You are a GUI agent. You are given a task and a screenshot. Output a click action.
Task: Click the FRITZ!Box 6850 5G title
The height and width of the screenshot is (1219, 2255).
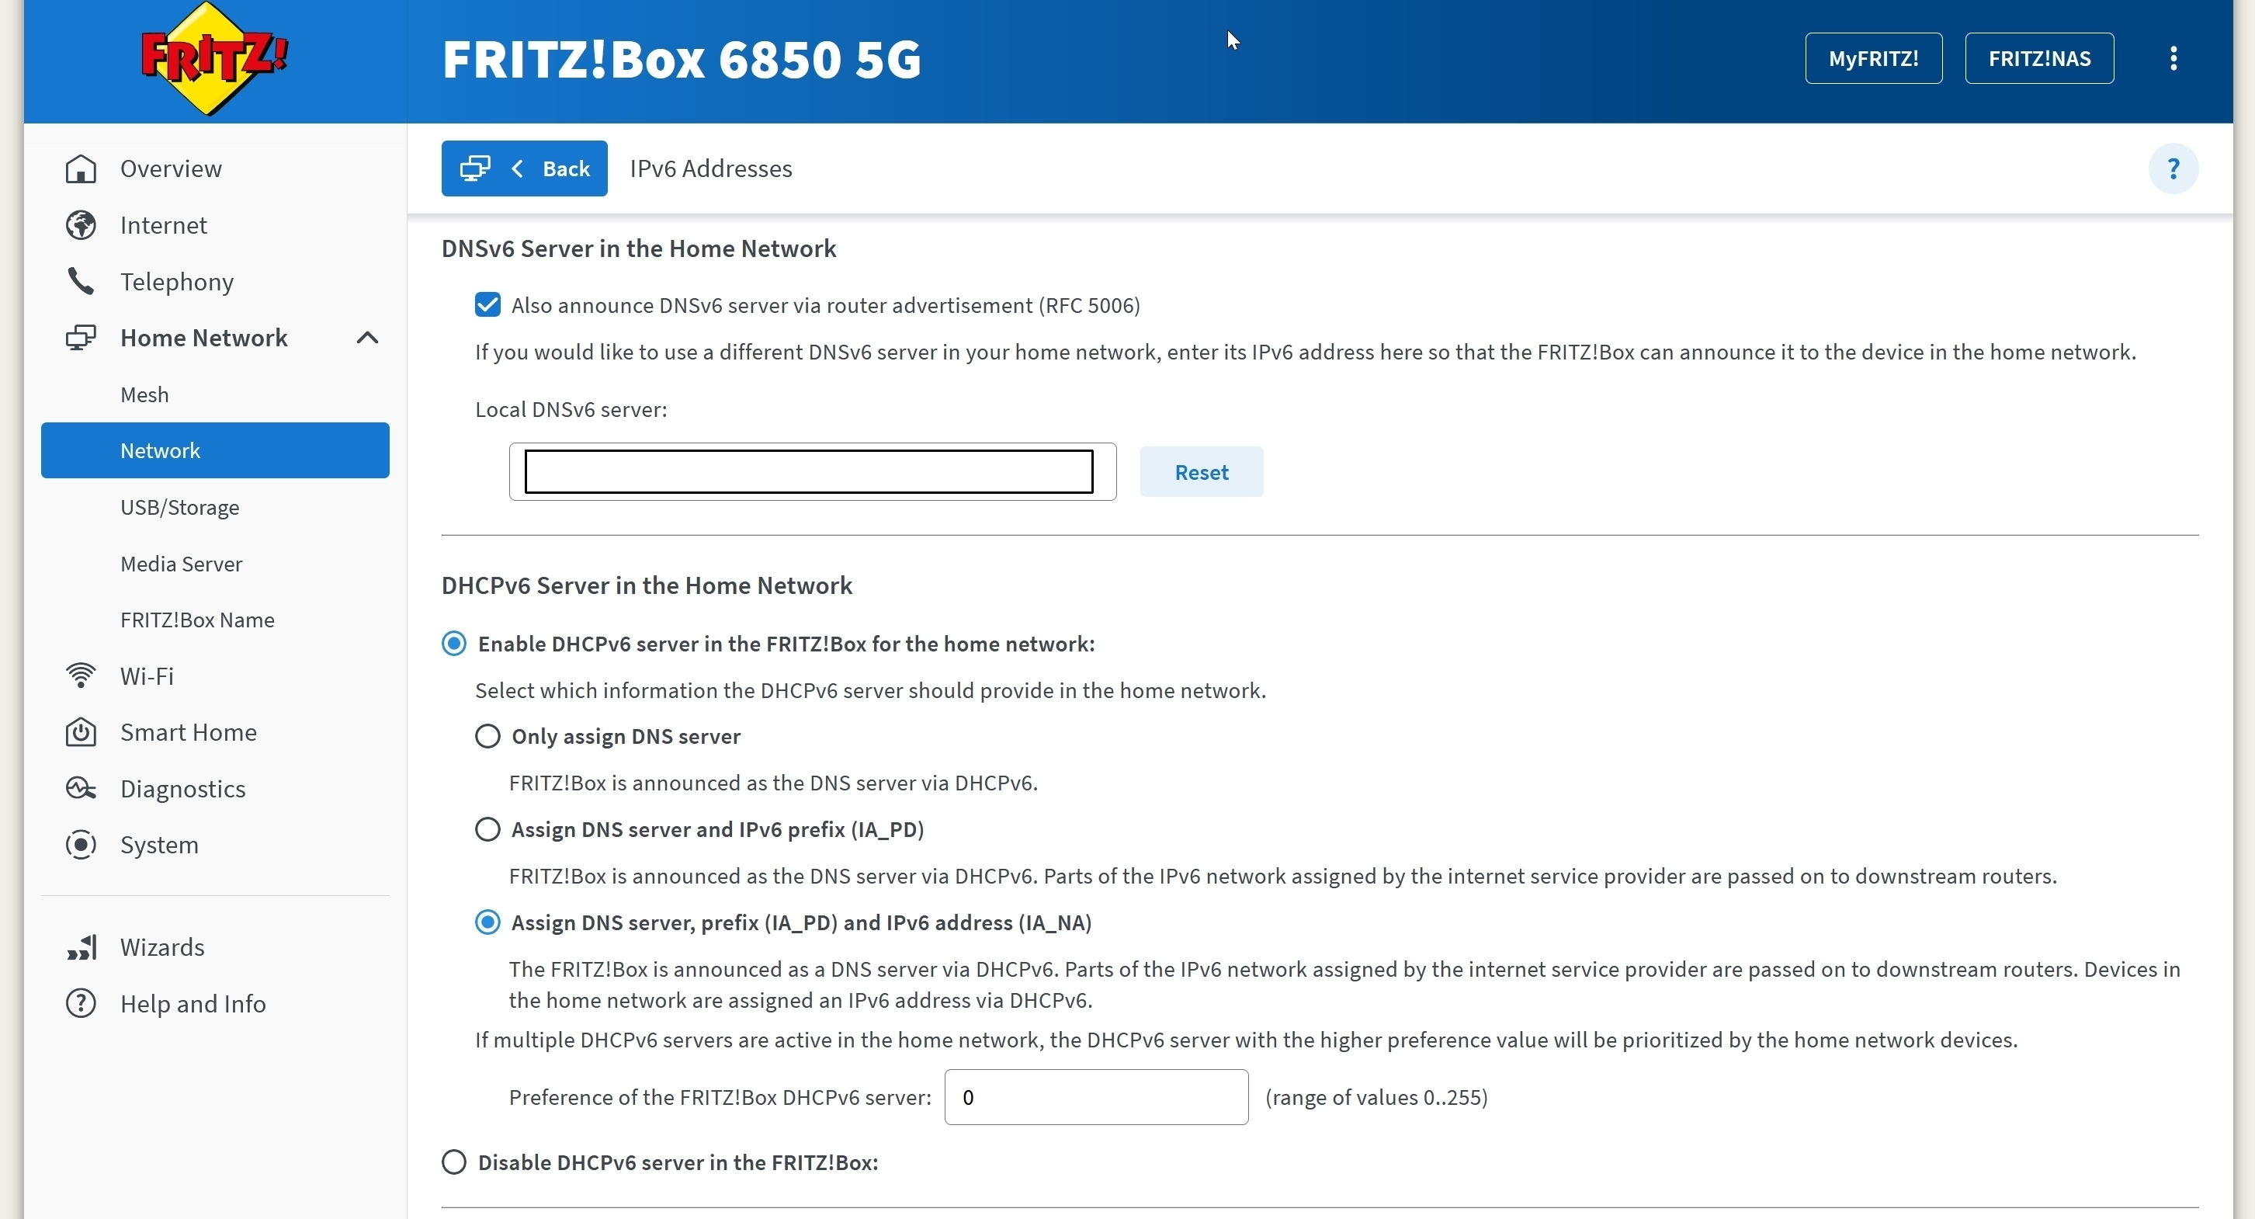[x=681, y=60]
